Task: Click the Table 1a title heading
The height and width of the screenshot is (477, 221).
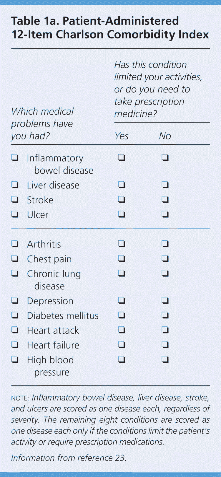Action: 110,28
